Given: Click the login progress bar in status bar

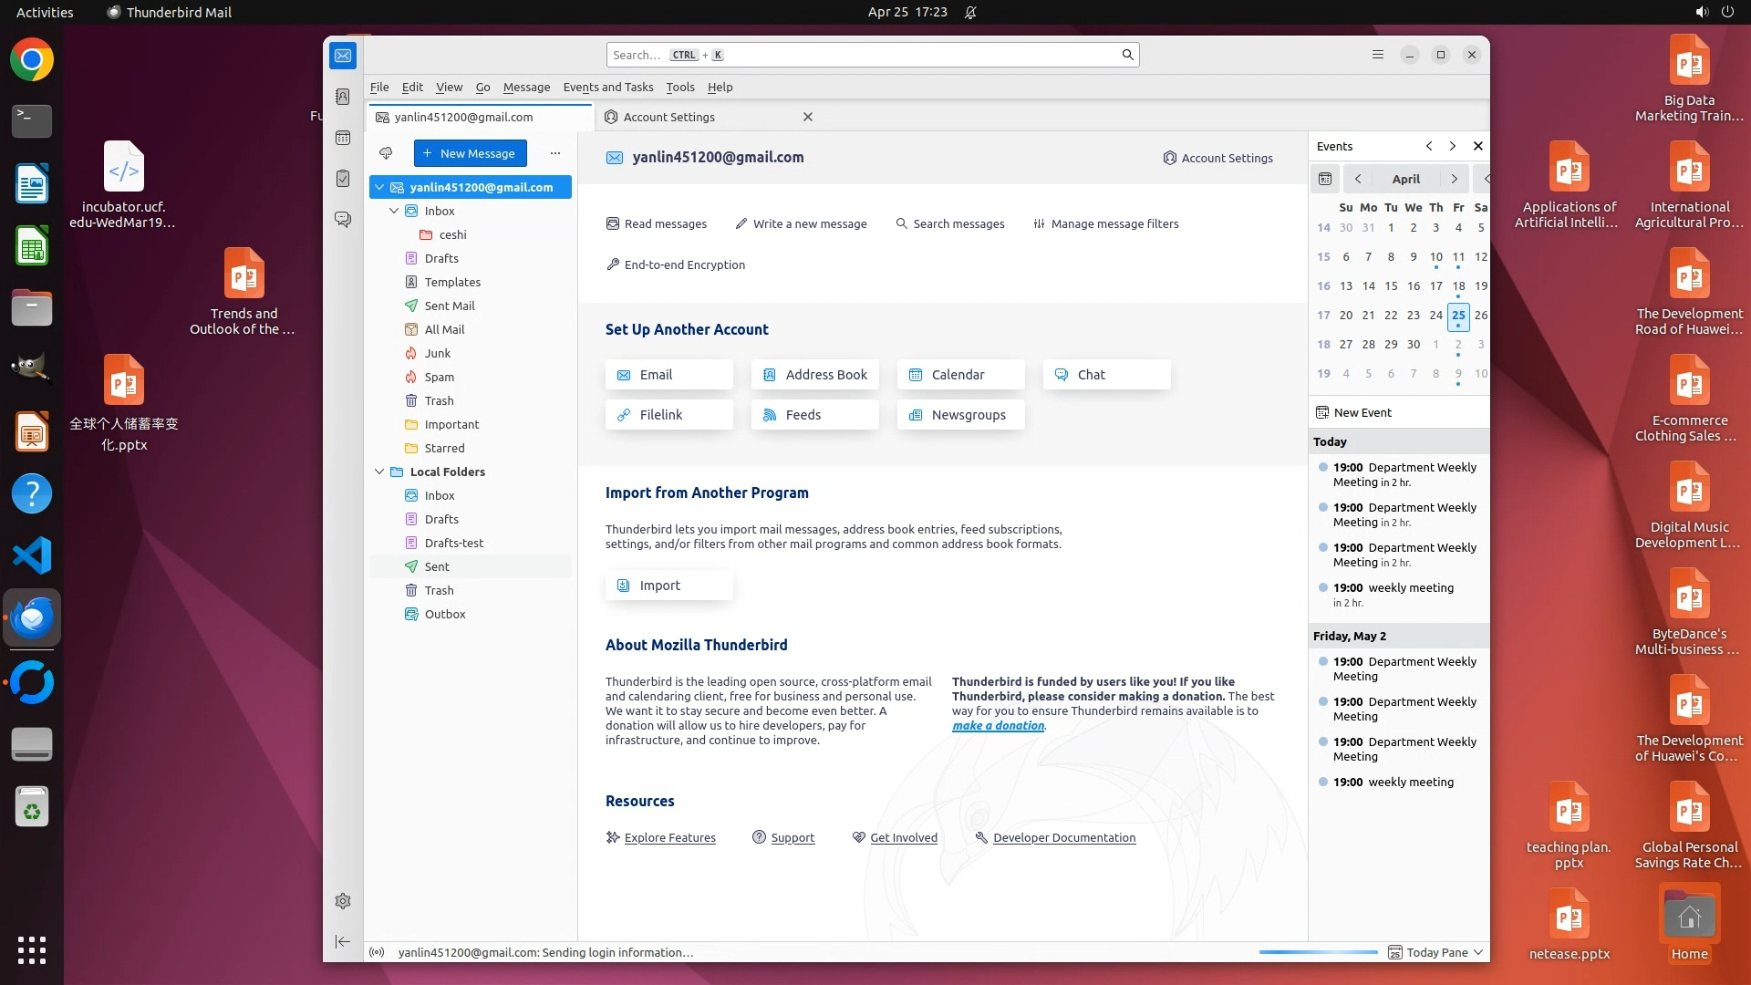Looking at the screenshot, I should pyautogui.click(x=1318, y=952).
